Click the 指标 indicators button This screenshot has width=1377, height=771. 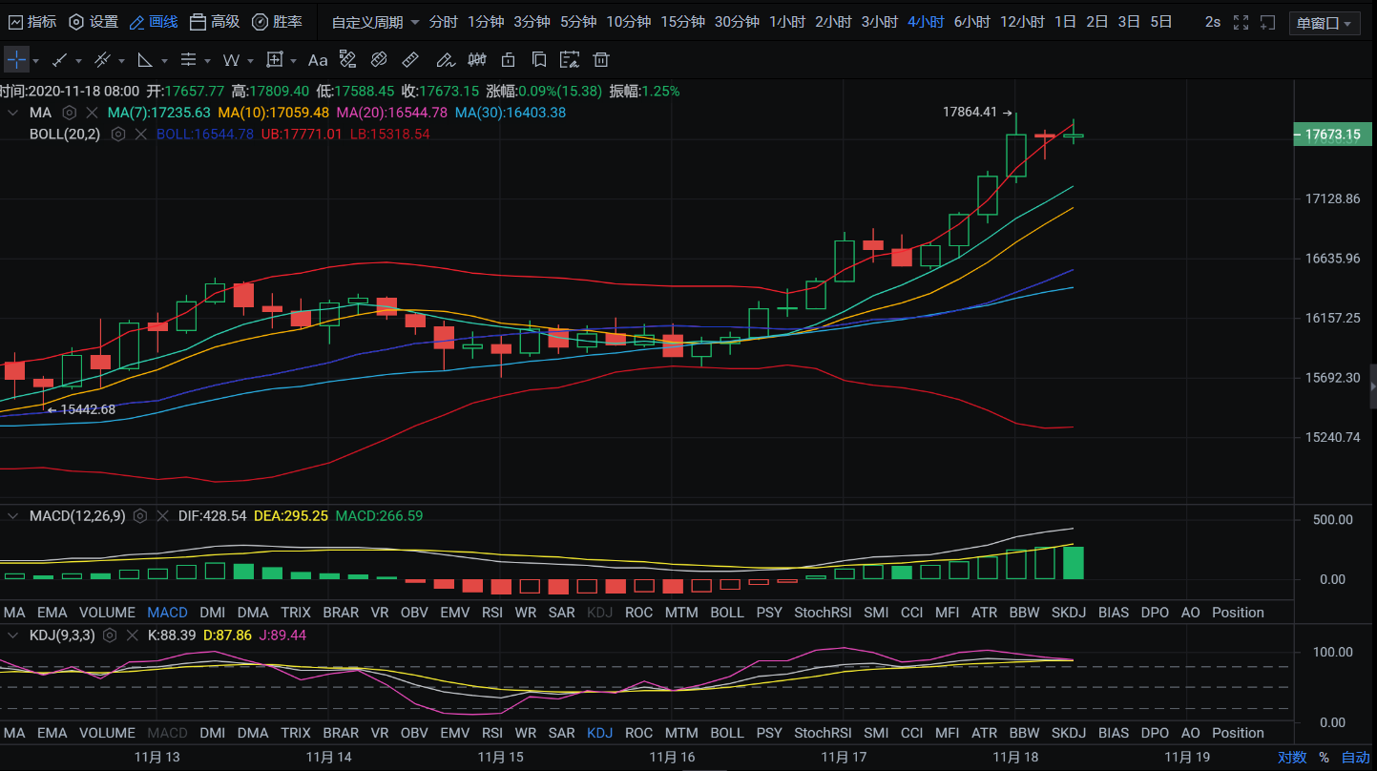tap(31, 22)
